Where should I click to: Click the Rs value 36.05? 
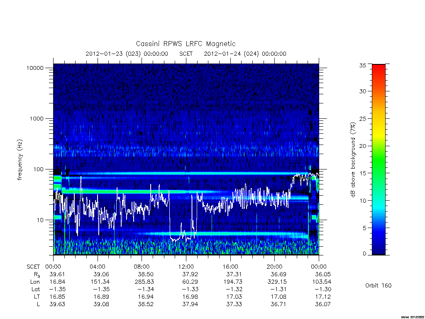point(323,274)
